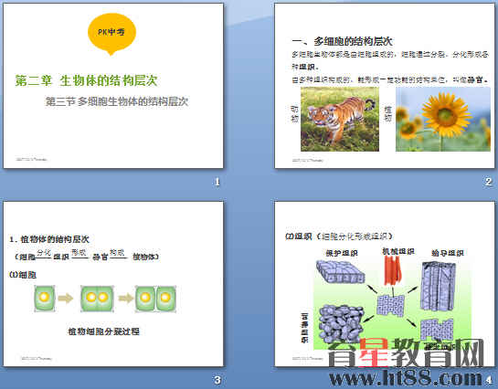This screenshot has width=498, height=389.
Task: Click the first arrow between plant cells
Action: coord(66,298)
